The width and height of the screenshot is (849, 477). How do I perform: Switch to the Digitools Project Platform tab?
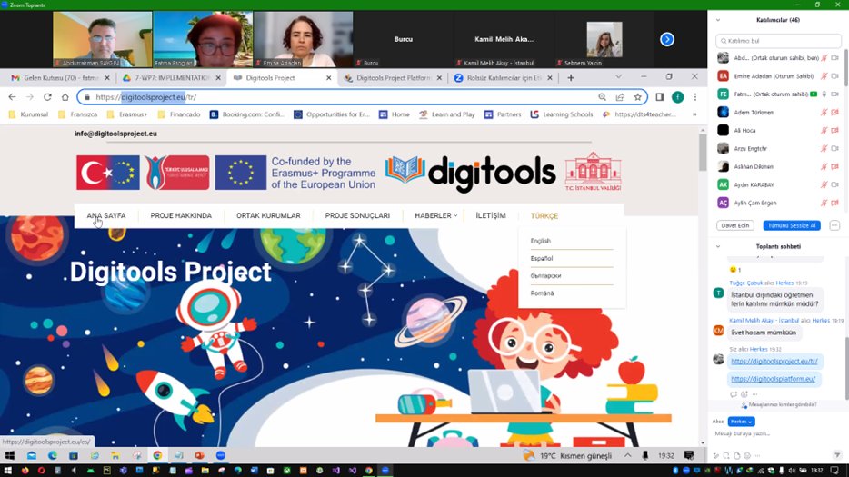point(393,78)
